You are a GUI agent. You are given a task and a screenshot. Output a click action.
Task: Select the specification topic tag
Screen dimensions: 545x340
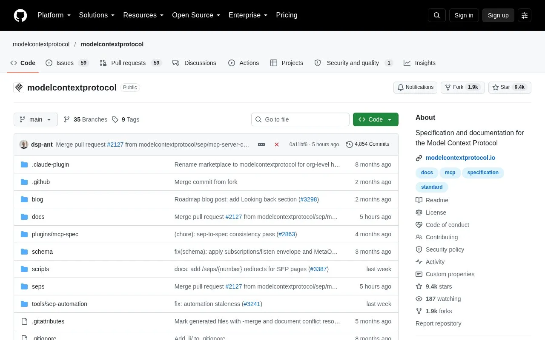483,173
